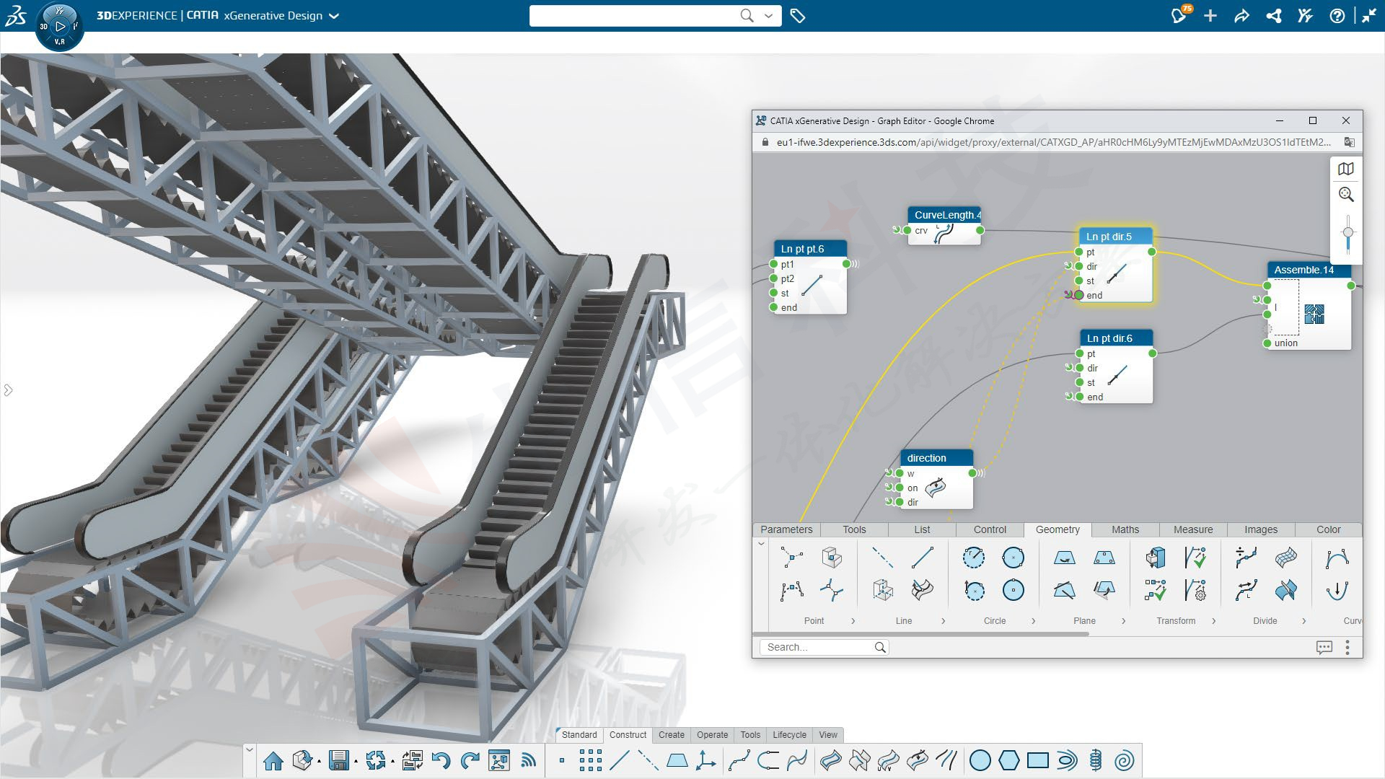Screen dimensions: 1385x779
Task: Open the search options dropdown arrow
Action: point(769,15)
